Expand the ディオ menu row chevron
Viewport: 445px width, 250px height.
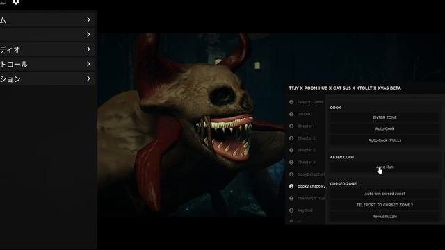[x=88, y=49]
